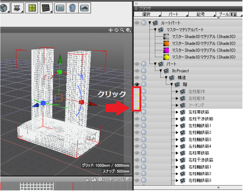Expand the 左柱帯鉄筋 tree node
The height and width of the screenshot is (191, 243).
[177, 112]
